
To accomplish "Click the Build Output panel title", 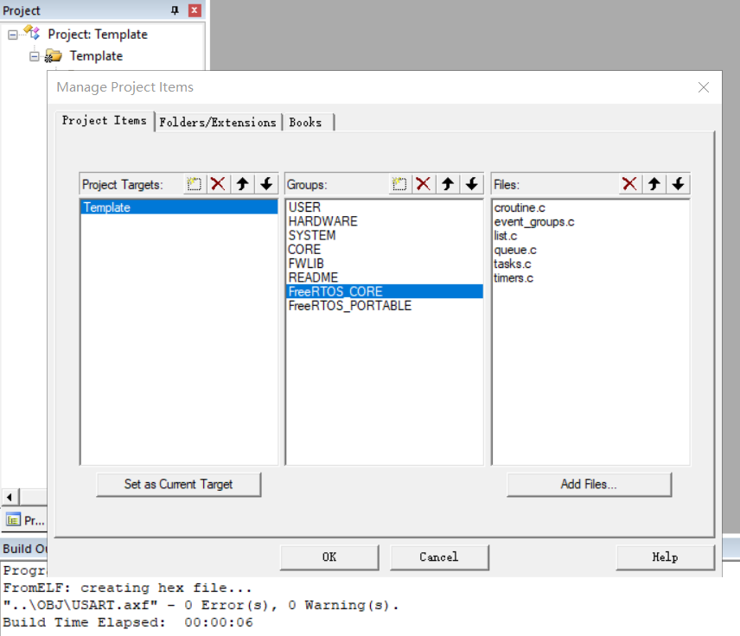I will (x=24, y=549).
